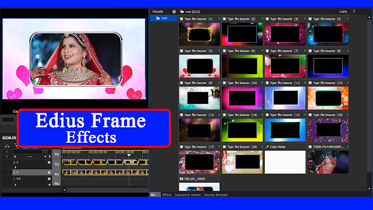Click the clip icon of TIGER-FILM-BEAWER clip
Screen dimensions: 373x210
pyautogui.click(x=310, y=147)
